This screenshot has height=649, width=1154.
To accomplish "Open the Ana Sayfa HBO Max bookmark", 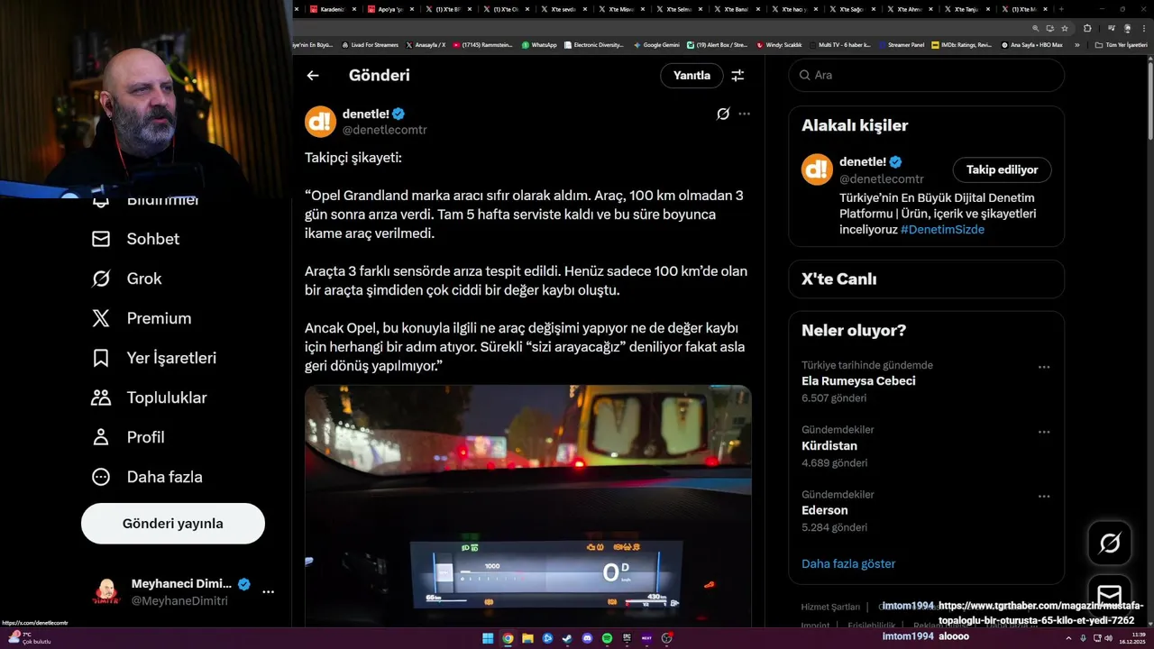I will [1031, 45].
